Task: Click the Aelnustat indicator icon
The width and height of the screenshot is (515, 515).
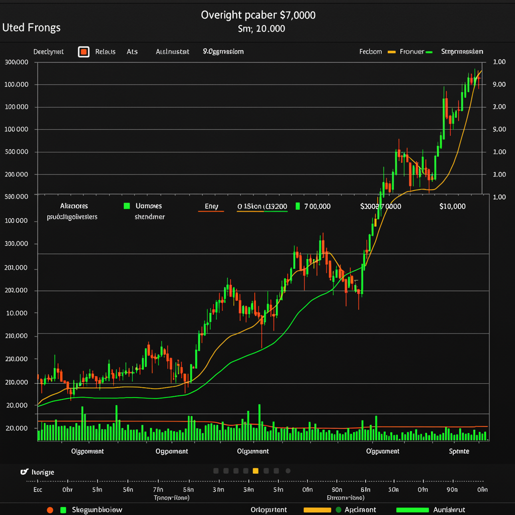Action: 173,51
